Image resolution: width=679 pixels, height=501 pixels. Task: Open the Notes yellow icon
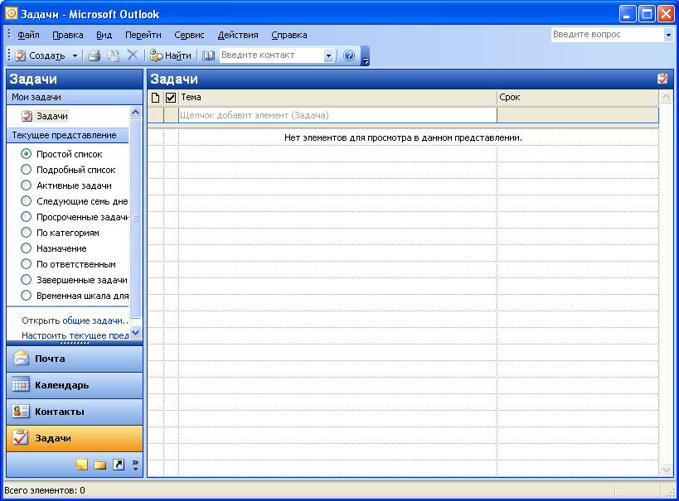[82, 465]
